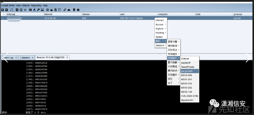This screenshot has width=254, height=115.
Task: Expand the Explore submenu
Action: [x=161, y=29]
